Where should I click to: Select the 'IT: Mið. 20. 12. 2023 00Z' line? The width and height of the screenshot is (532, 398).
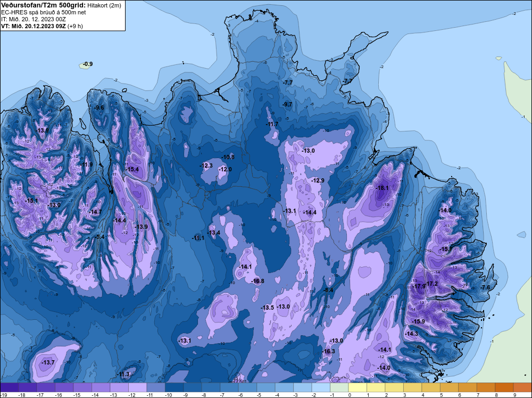point(33,19)
